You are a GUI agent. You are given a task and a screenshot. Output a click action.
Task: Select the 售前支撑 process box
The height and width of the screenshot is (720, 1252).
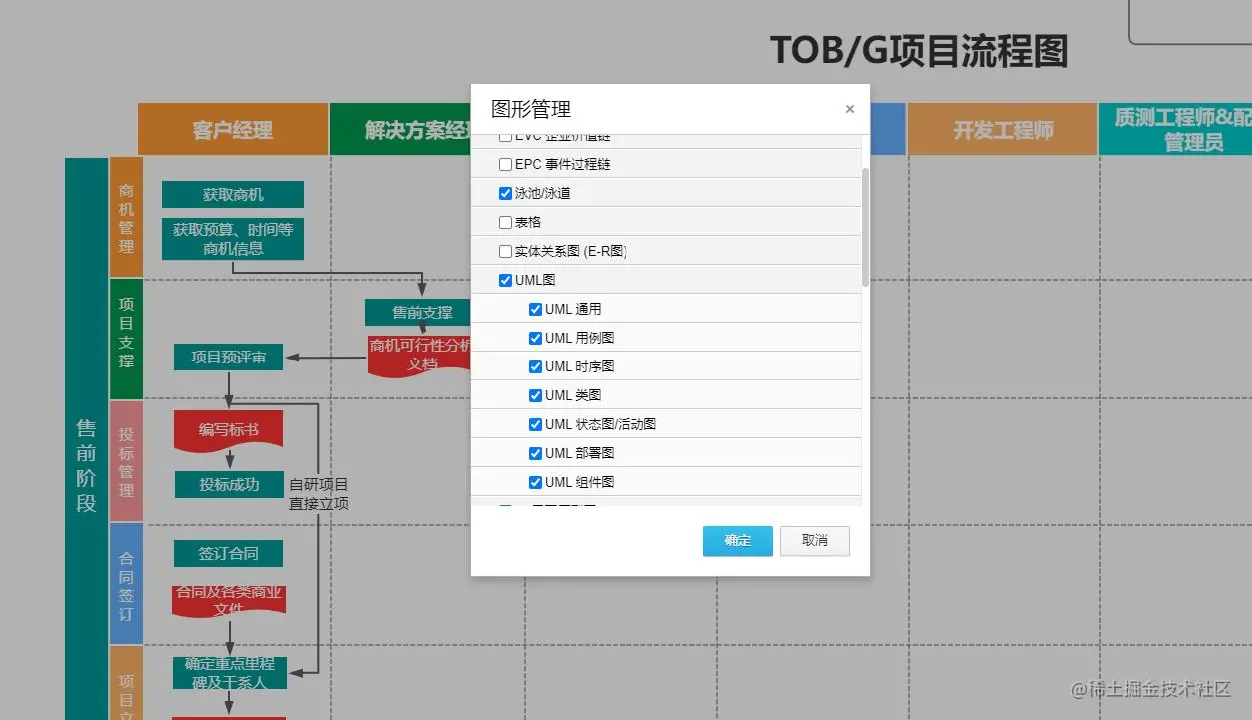418,313
